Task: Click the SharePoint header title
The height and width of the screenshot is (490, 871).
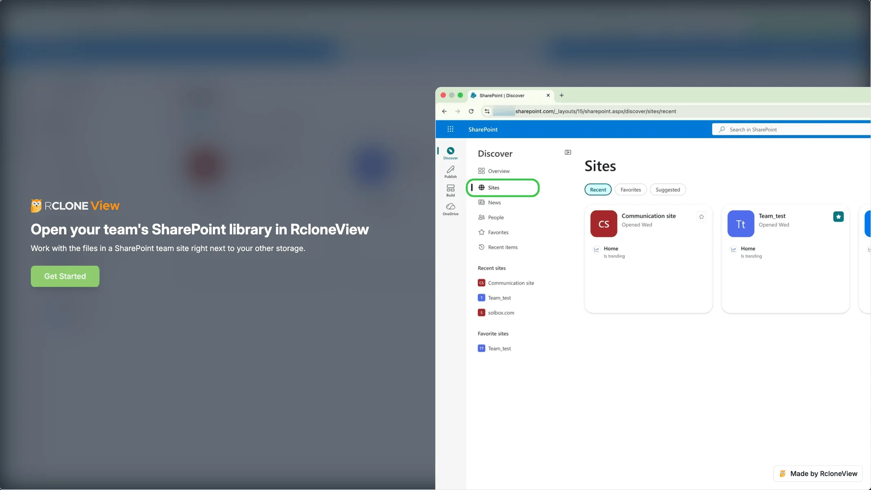Action: pyautogui.click(x=483, y=129)
